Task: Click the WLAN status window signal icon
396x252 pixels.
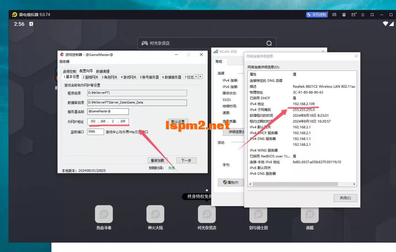Action: point(216,51)
